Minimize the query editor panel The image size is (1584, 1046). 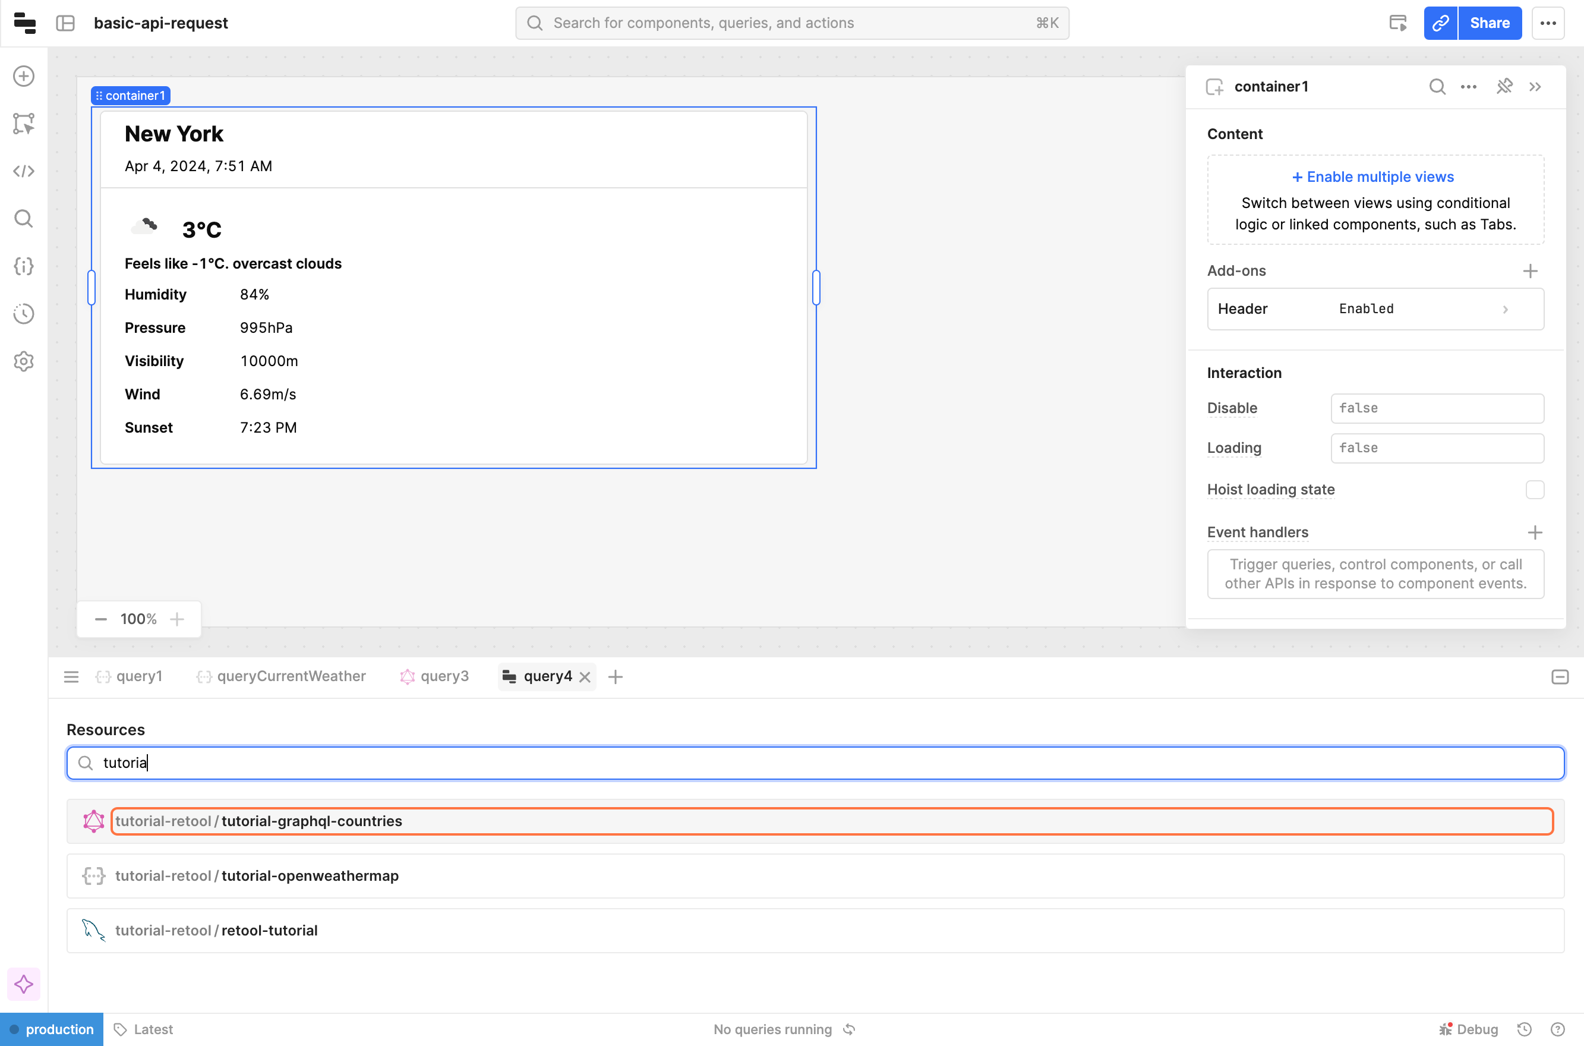coord(1559,677)
